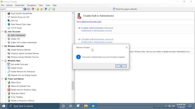The width and height of the screenshot is (195, 109).
Task: Open the Tools menu
Action: coord(48,5)
